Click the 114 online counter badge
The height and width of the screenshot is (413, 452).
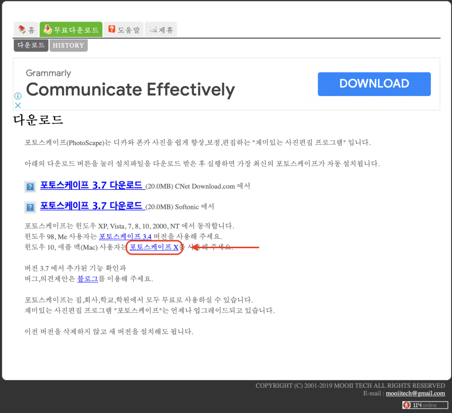coord(425,405)
